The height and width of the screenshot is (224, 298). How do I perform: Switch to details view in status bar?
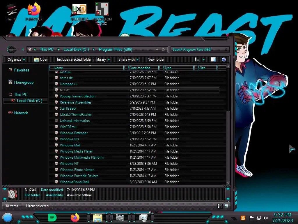pos(219,206)
